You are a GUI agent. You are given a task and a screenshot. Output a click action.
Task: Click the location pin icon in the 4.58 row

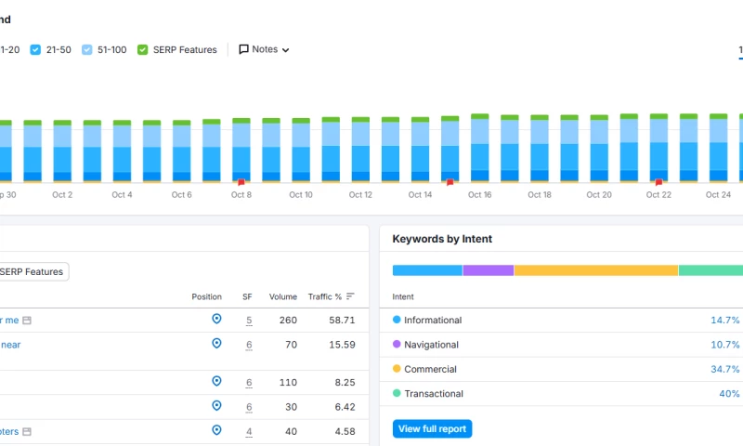(x=216, y=430)
